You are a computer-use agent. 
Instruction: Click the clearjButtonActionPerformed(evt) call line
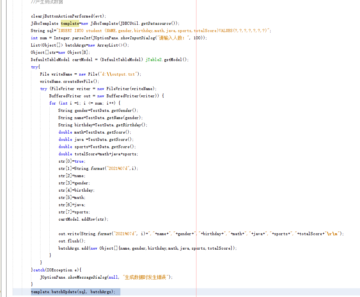(x=68, y=16)
